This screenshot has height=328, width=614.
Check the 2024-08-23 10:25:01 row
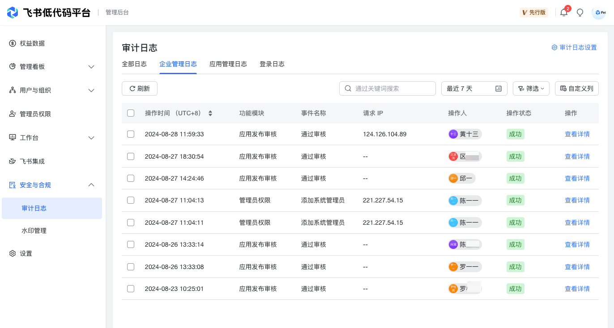click(131, 289)
